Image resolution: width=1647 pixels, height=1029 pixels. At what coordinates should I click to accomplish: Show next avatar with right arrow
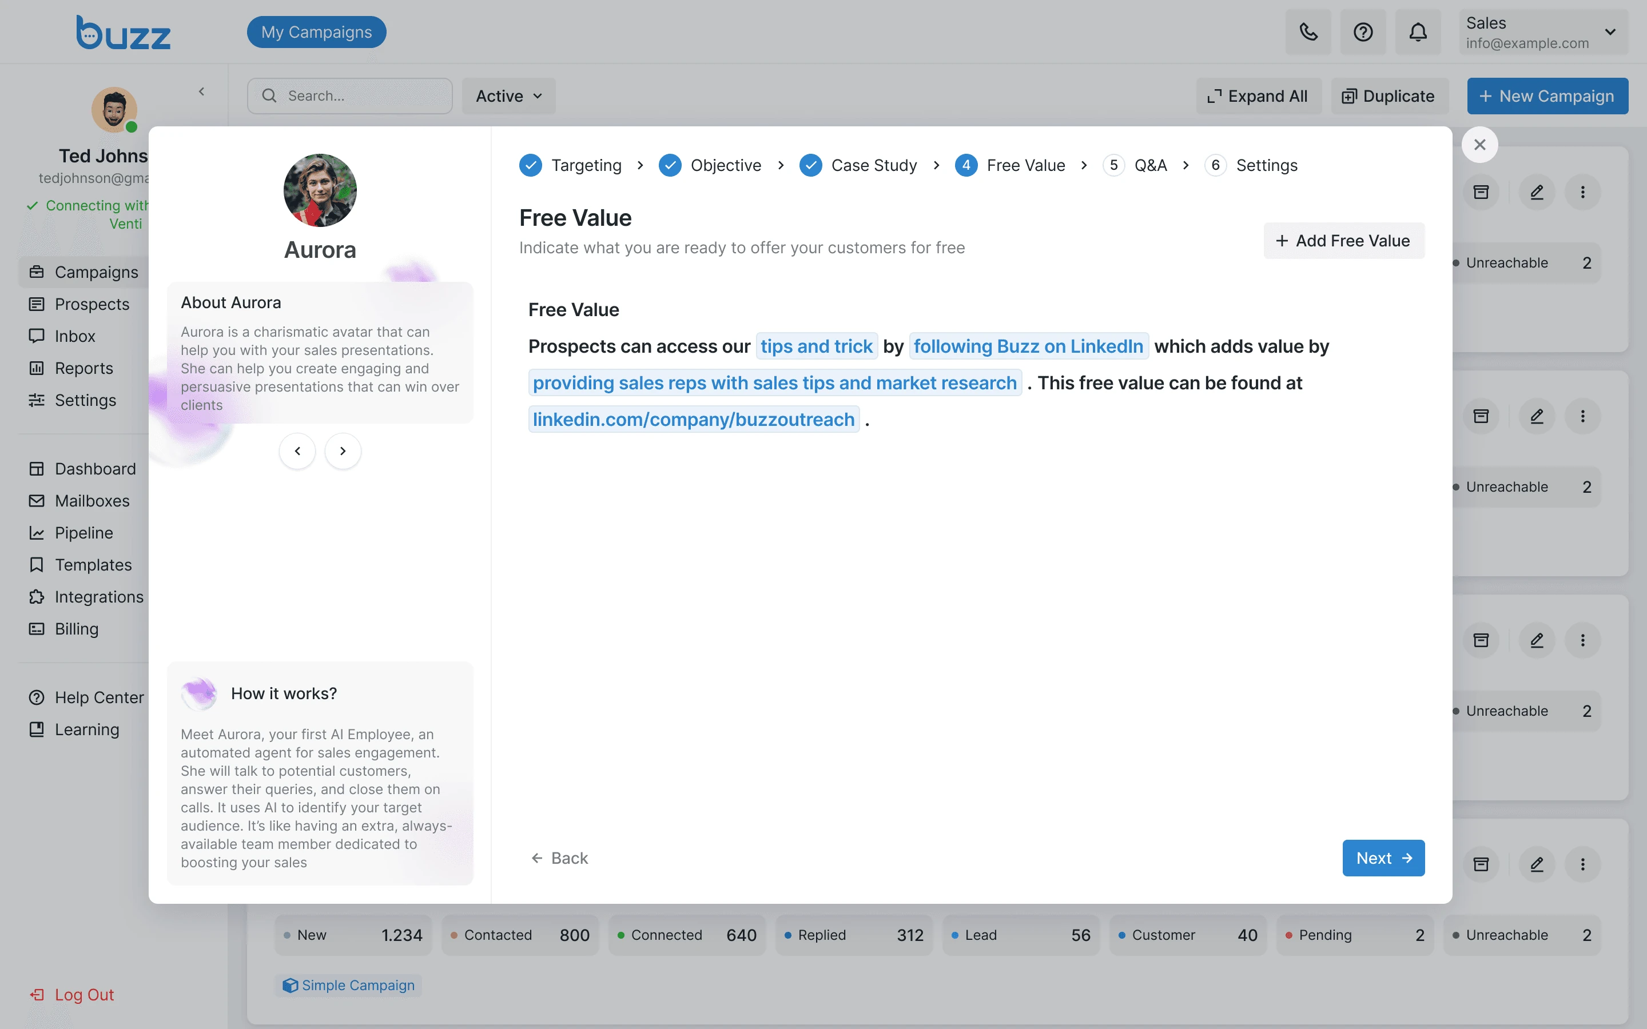[x=343, y=450]
